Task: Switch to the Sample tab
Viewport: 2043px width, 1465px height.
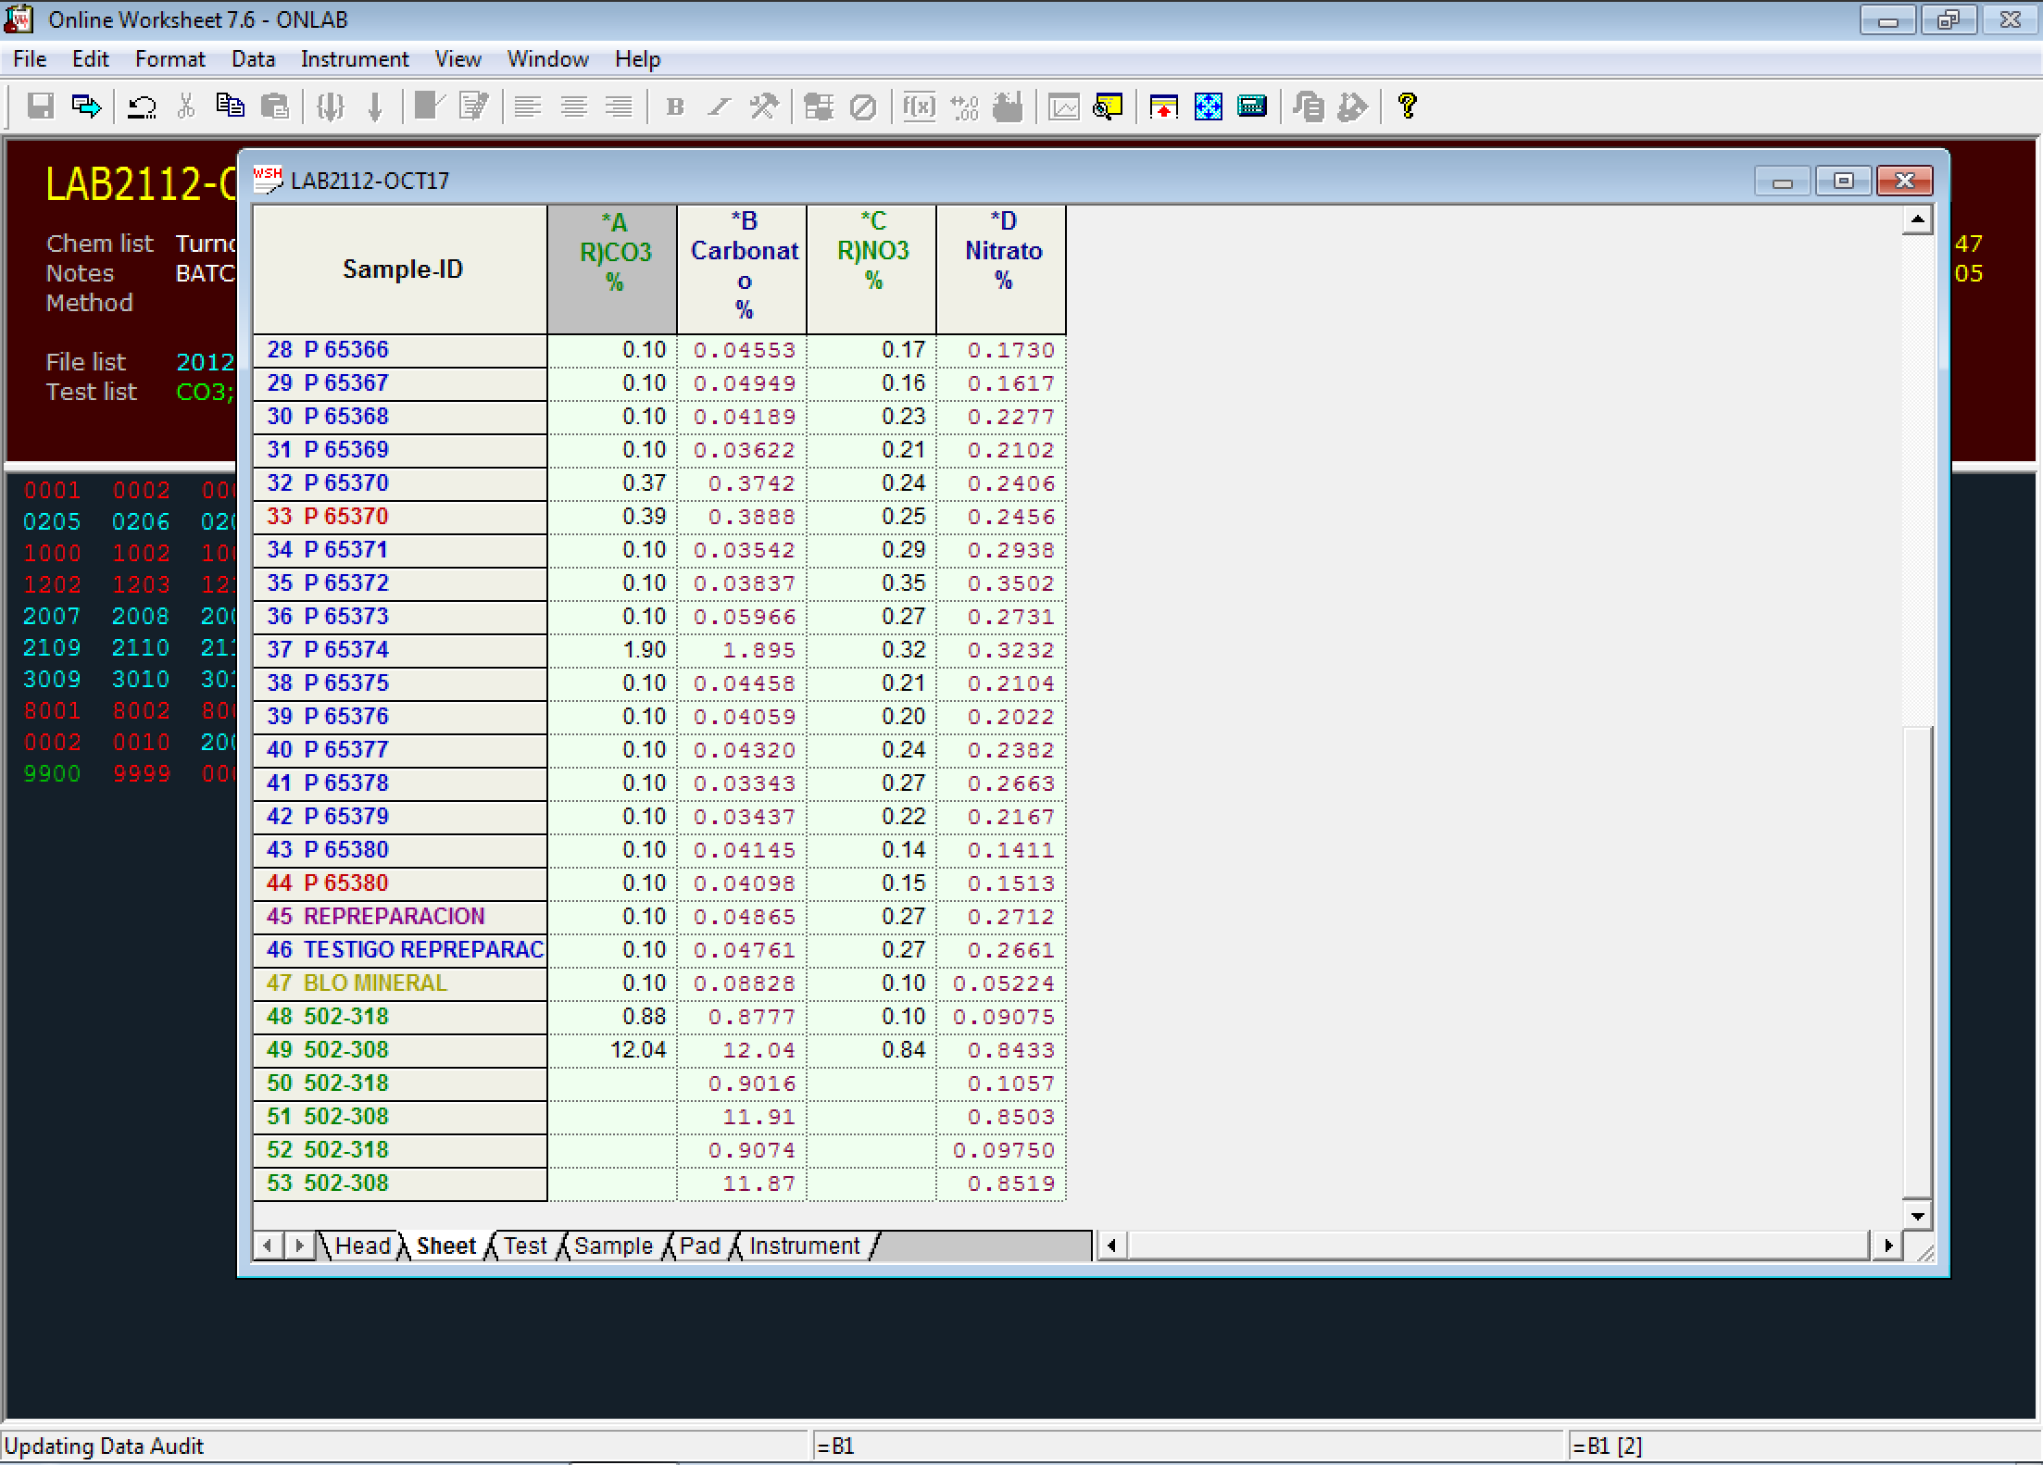Action: (x=612, y=1246)
